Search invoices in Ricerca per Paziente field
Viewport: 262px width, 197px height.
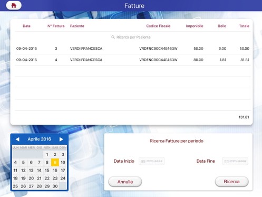pyautogui.click(x=131, y=37)
